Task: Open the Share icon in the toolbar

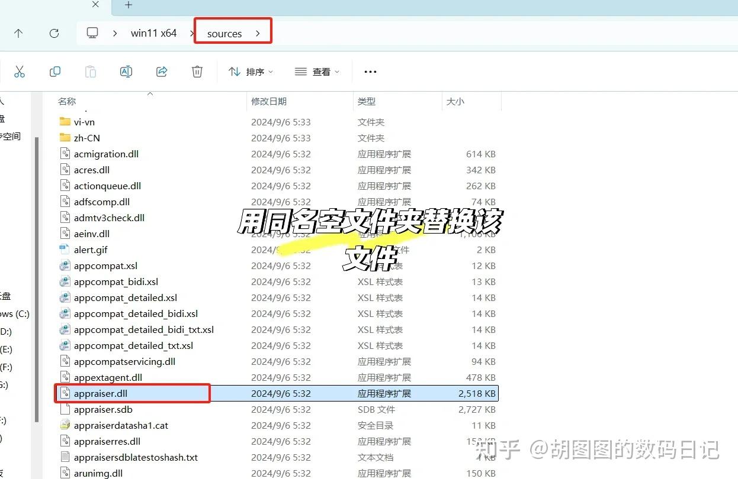Action: (x=161, y=71)
